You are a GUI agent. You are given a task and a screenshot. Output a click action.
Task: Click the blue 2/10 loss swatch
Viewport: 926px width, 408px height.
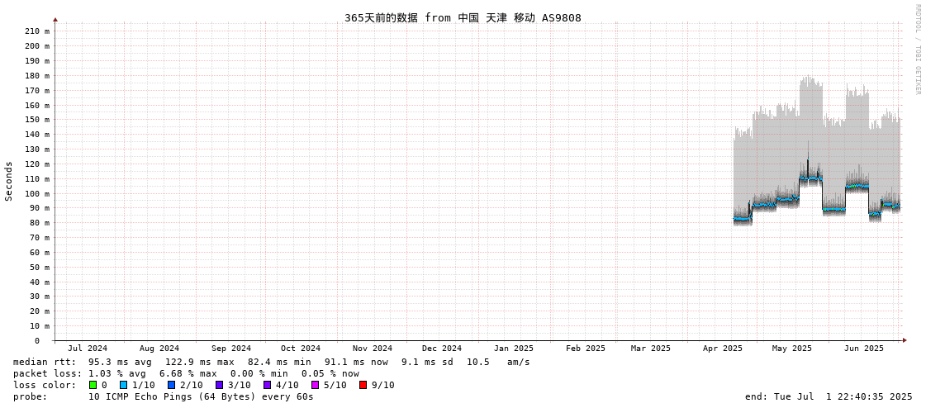pos(171,385)
